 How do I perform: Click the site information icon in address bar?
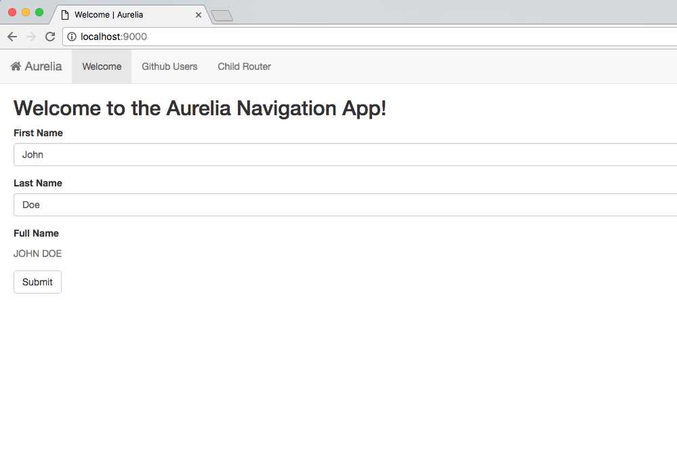coord(71,37)
